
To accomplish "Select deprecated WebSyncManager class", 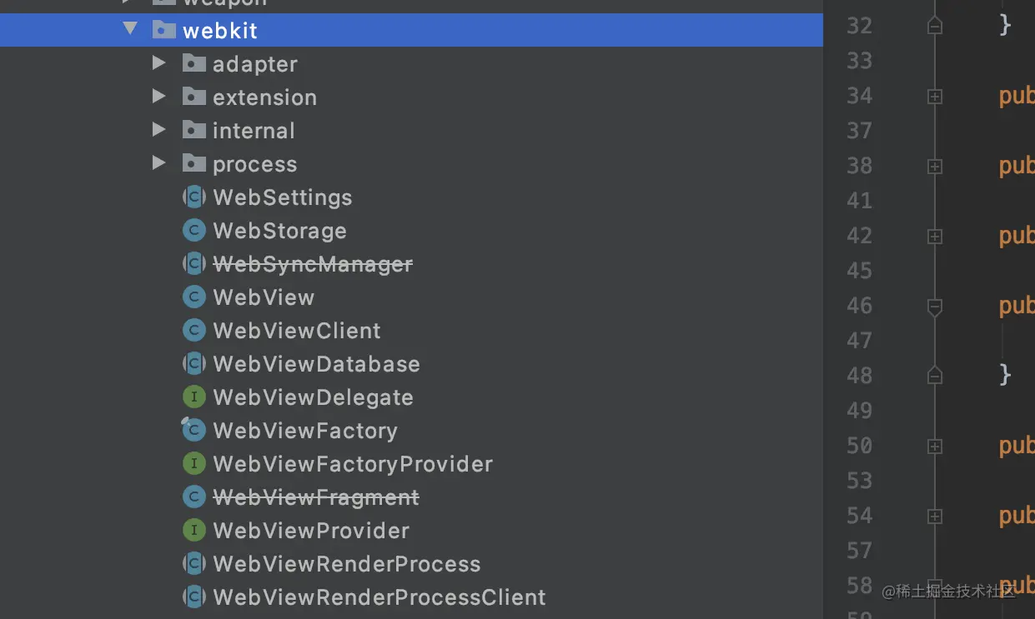I will point(312,264).
